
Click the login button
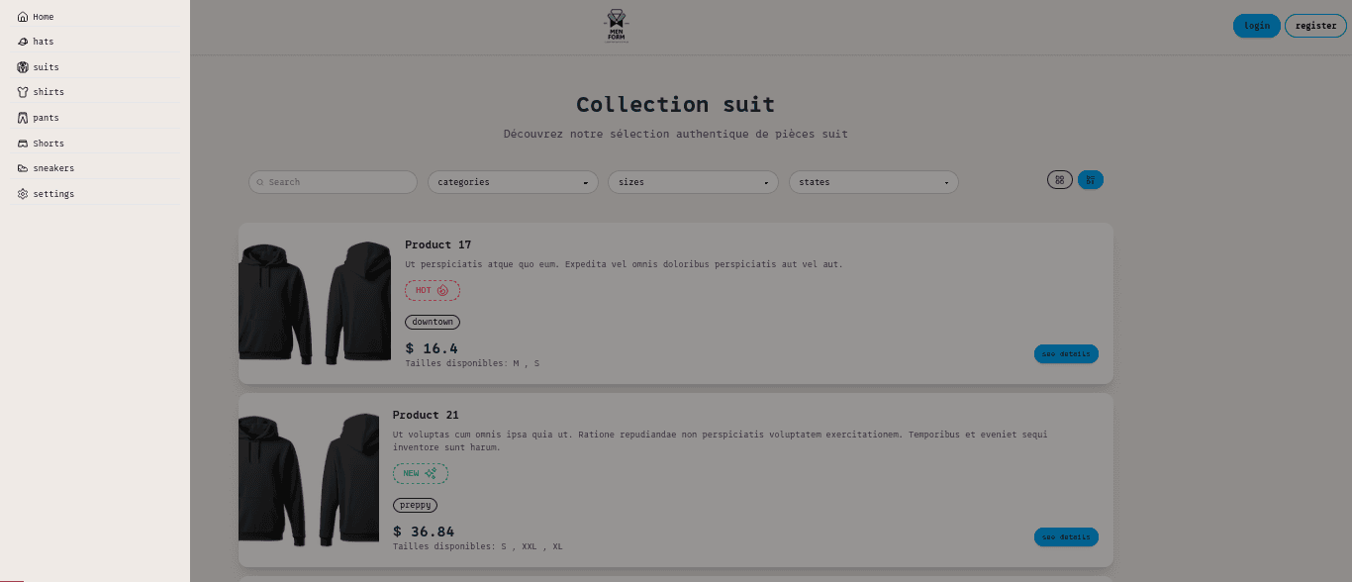click(1257, 26)
